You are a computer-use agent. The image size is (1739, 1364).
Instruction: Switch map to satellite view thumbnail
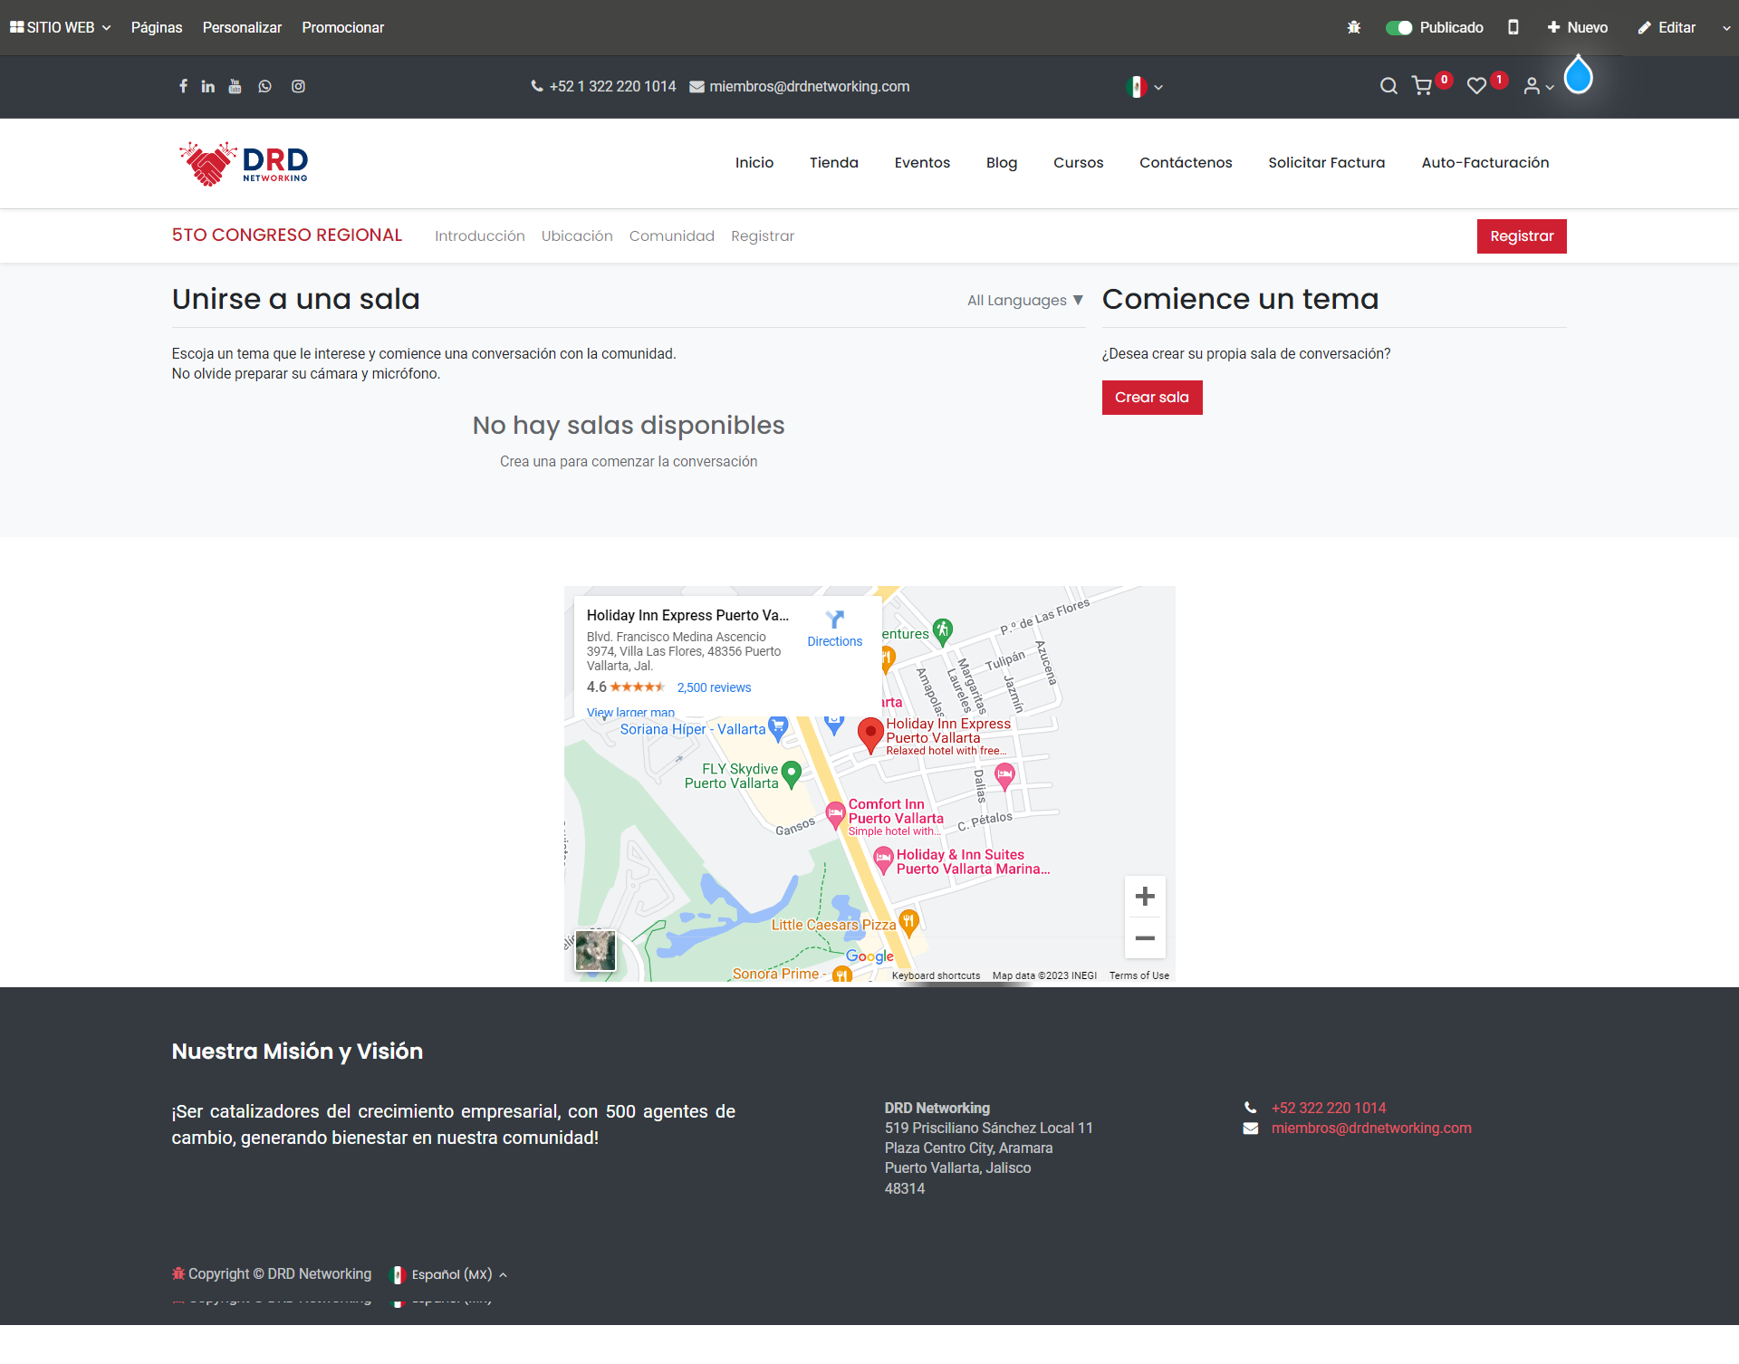[x=595, y=950]
